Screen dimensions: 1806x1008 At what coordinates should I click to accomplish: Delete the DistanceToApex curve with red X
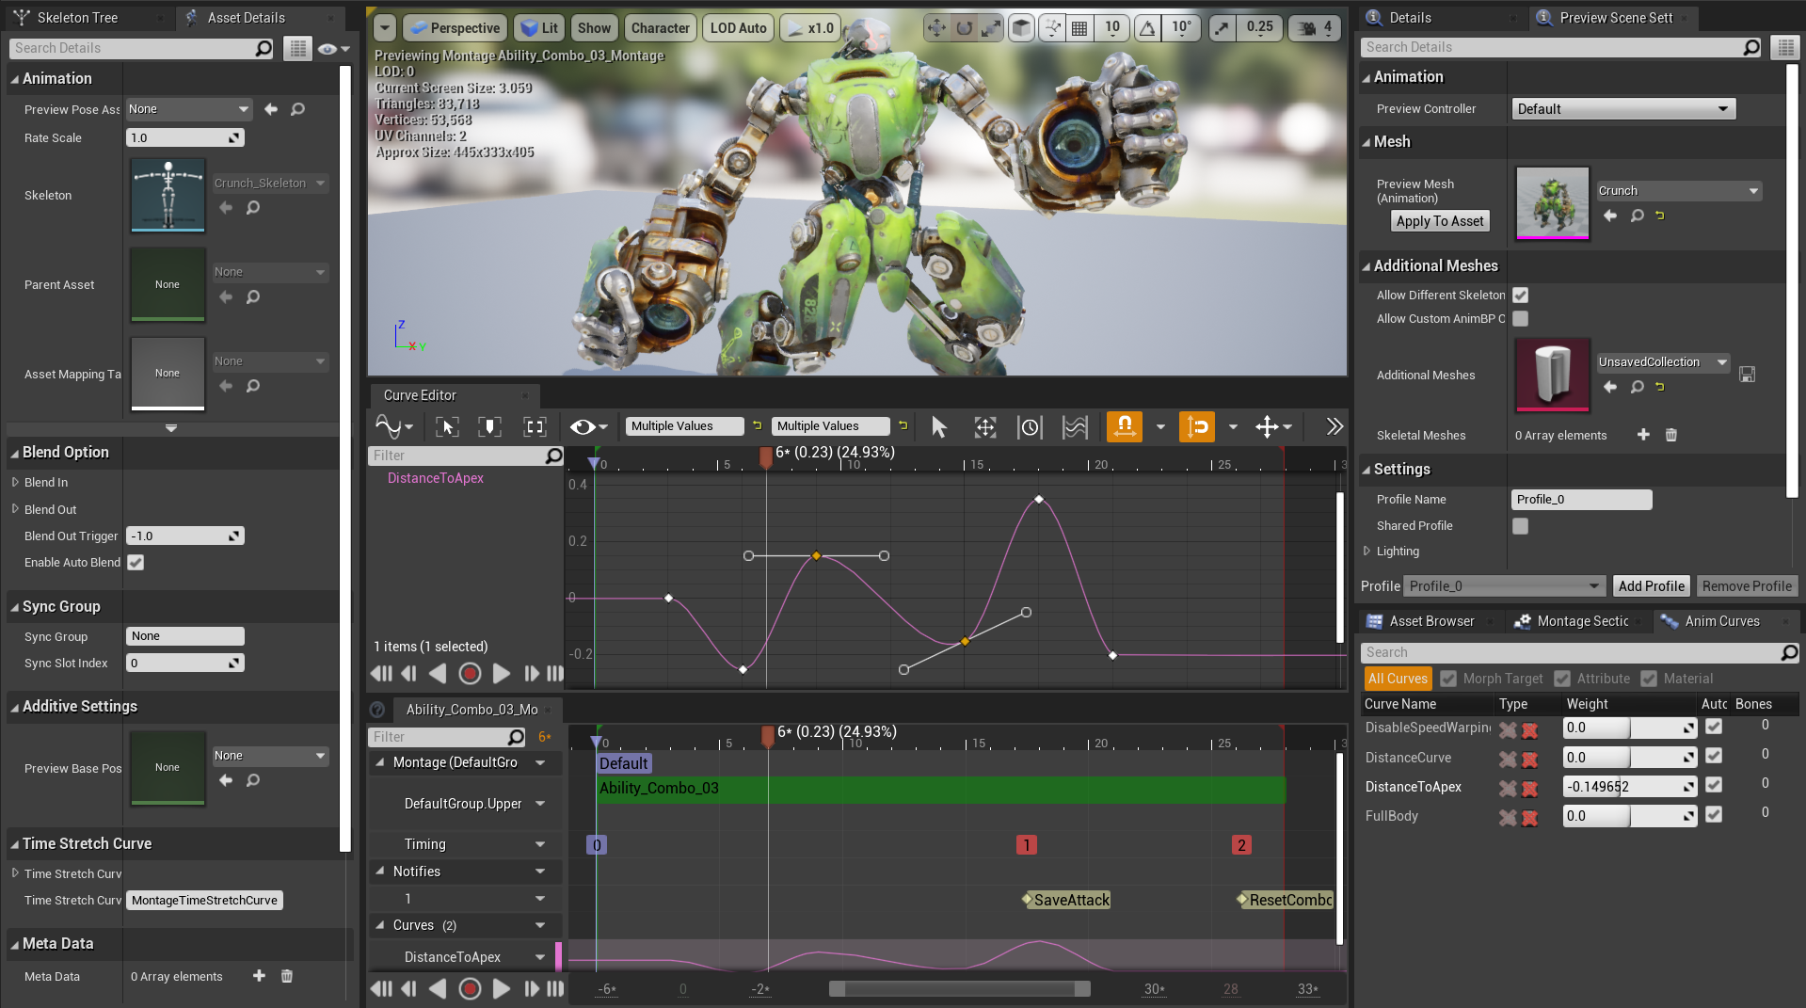click(x=1529, y=788)
